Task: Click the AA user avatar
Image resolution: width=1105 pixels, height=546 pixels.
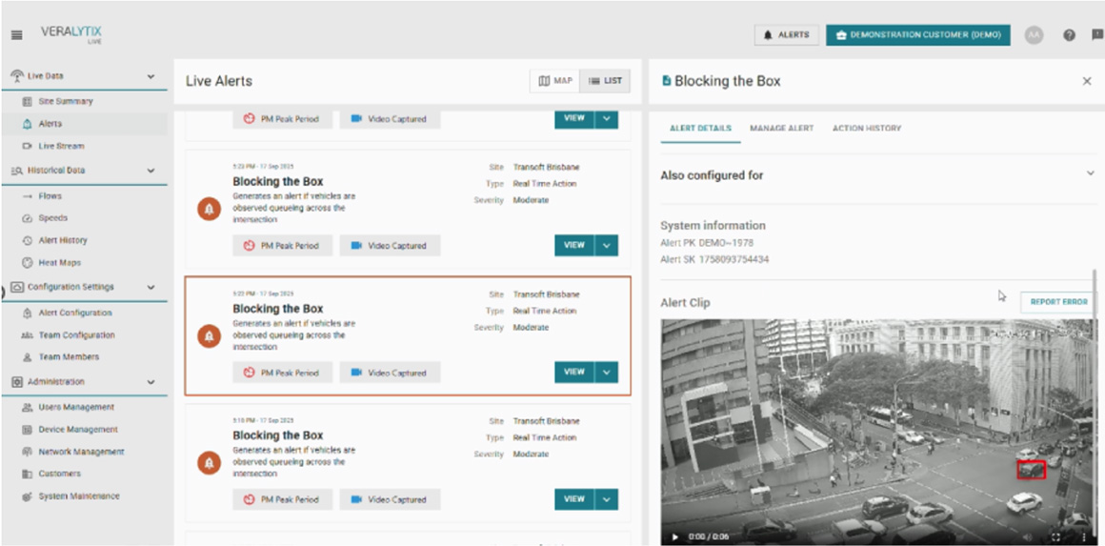Action: click(x=1034, y=35)
